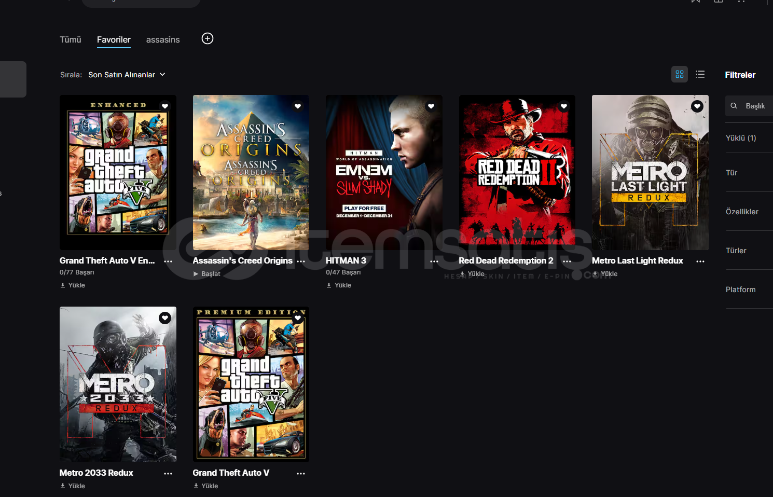Toggle the favorite heart on Assassin's Creed Origins
This screenshot has height=497, width=773.
coord(298,106)
